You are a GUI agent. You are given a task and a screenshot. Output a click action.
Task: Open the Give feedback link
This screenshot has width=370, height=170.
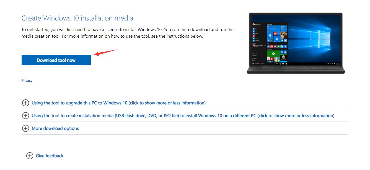tap(50, 156)
